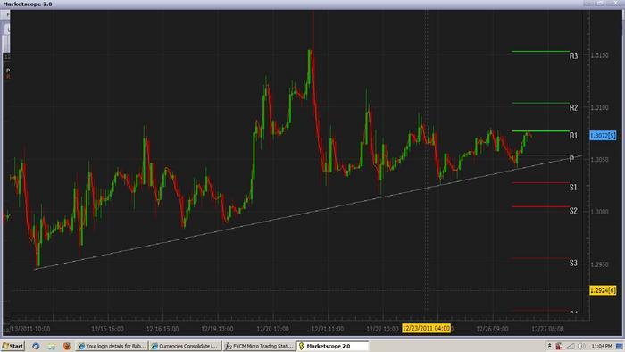Launch Firefox from the quick launch bar
Image resolution: width=625 pixels, height=352 pixels.
pos(67,346)
